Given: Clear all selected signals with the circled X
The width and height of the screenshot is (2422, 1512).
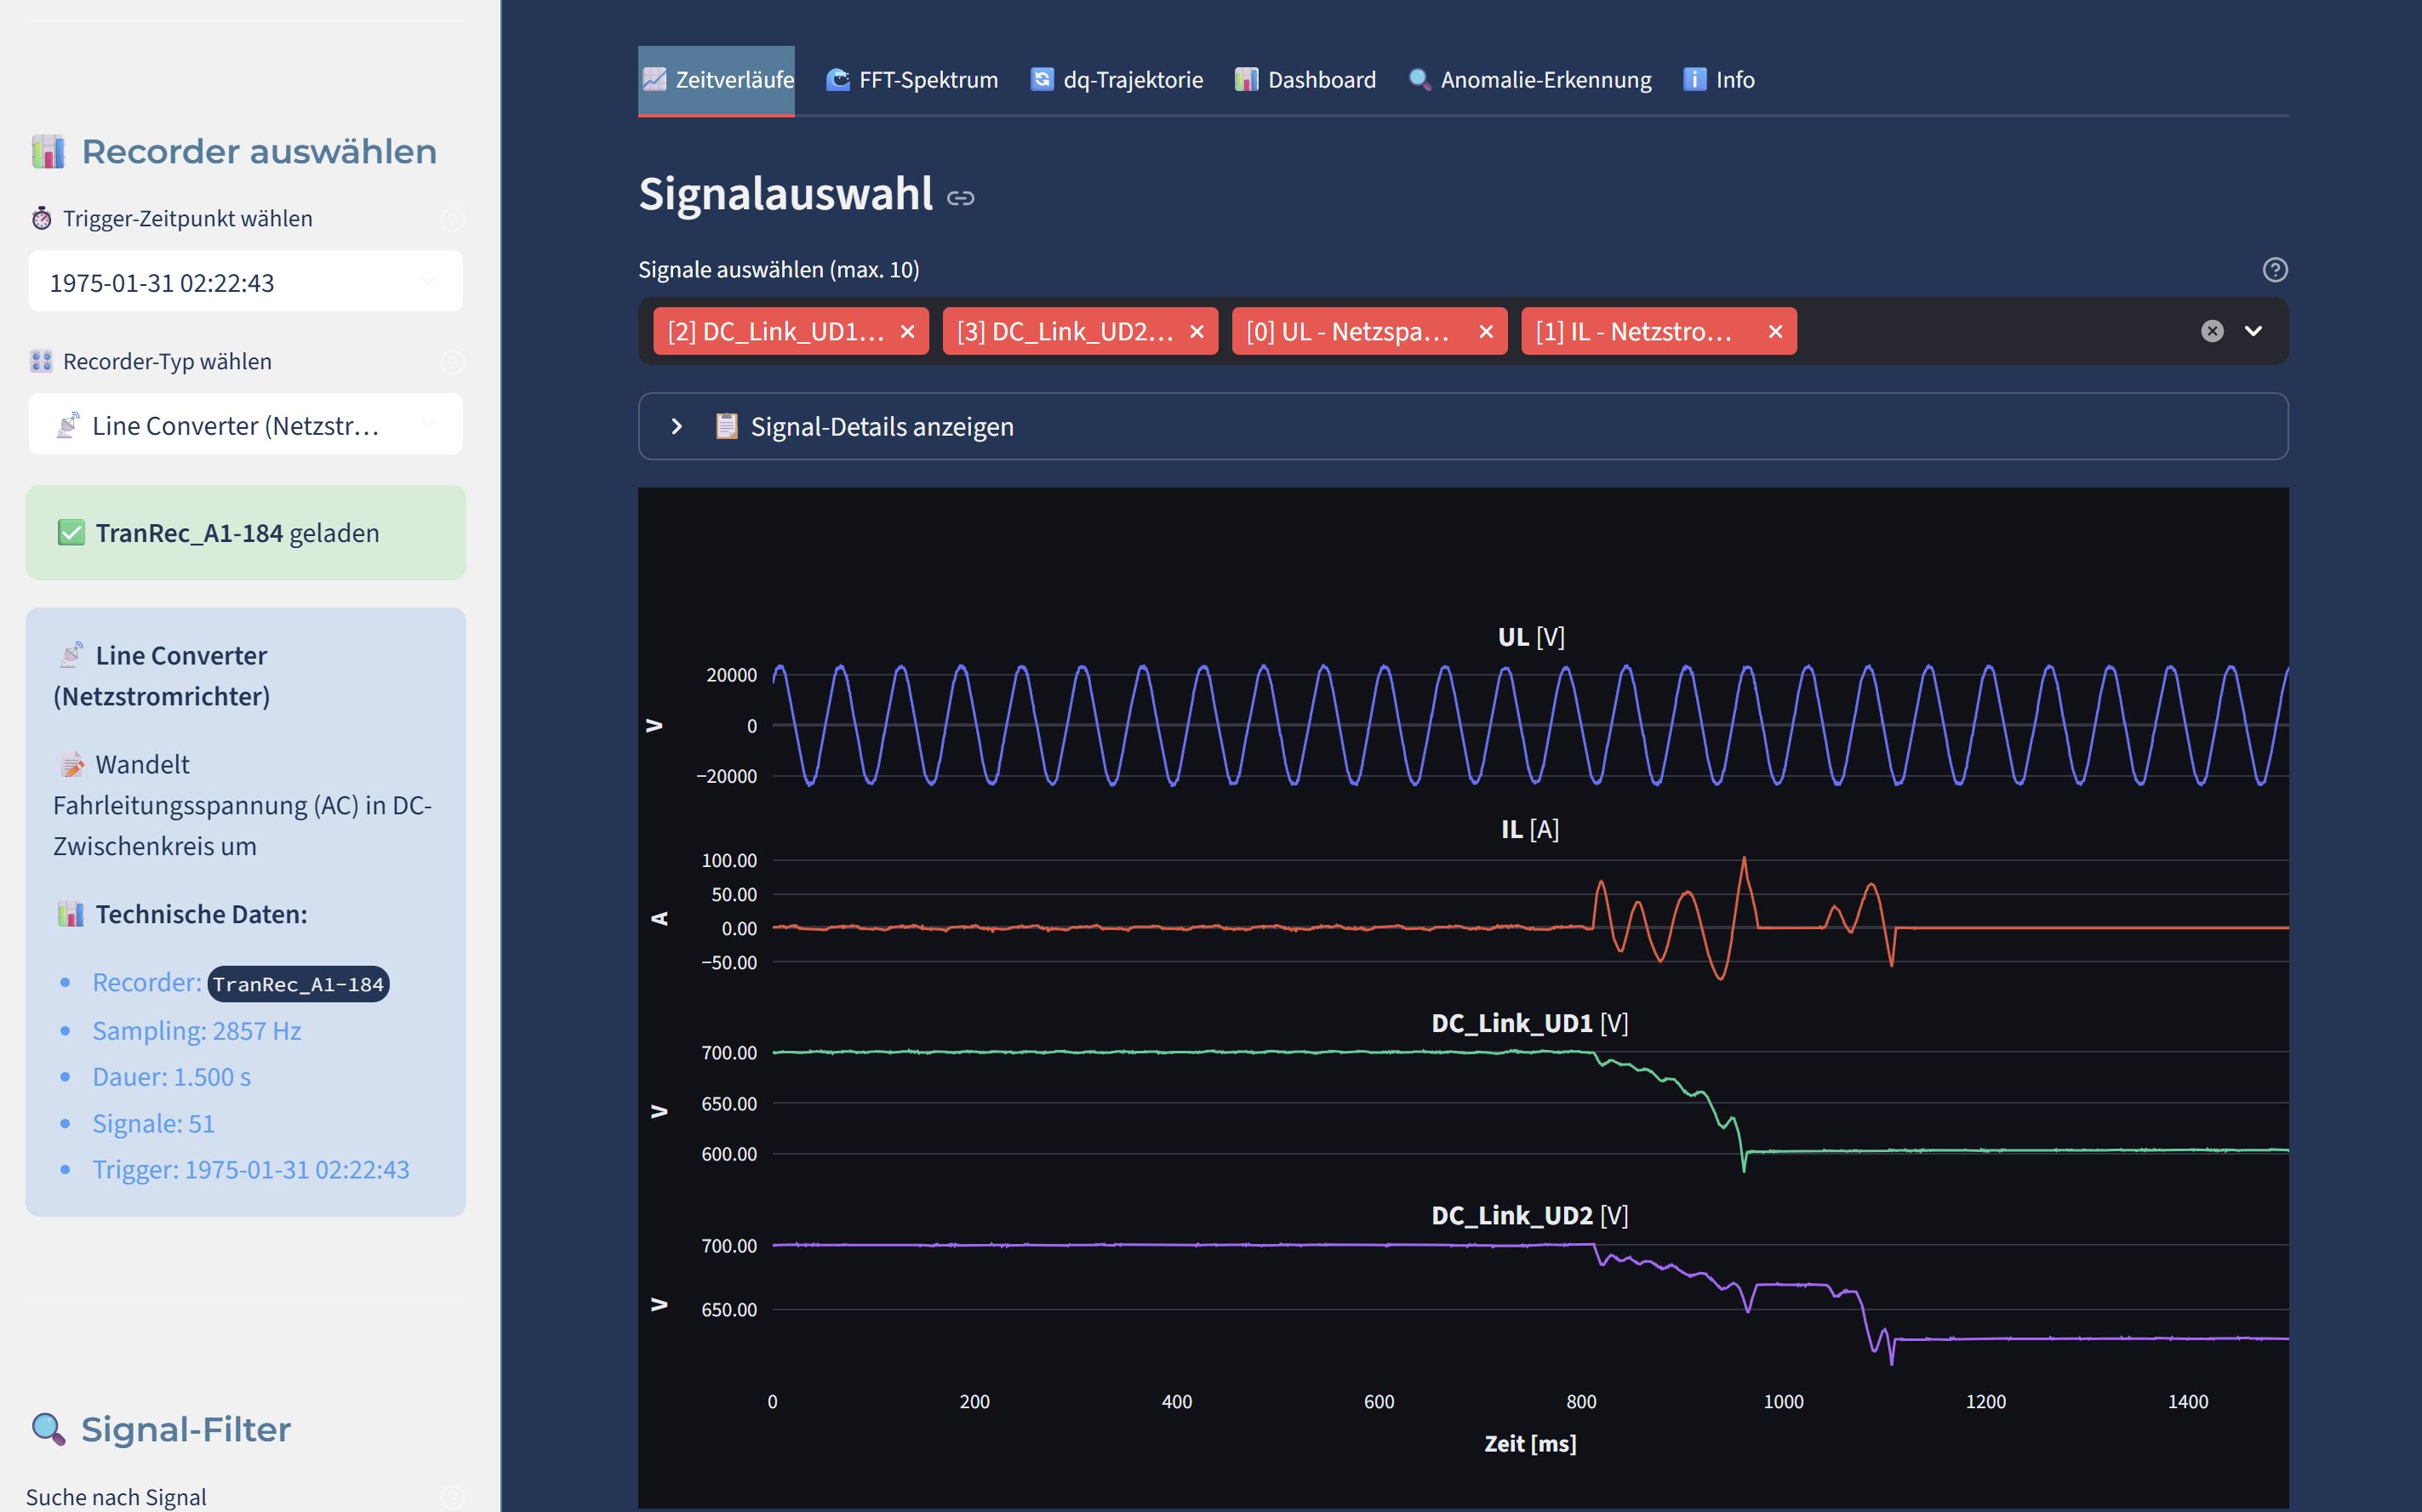Looking at the screenshot, I should 2212,331.
